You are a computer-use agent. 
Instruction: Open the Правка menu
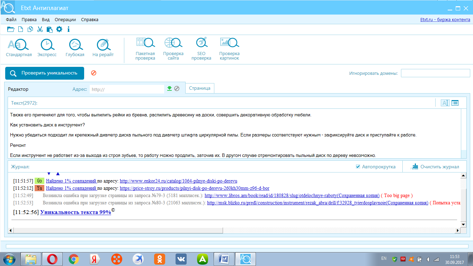point(29,20)
